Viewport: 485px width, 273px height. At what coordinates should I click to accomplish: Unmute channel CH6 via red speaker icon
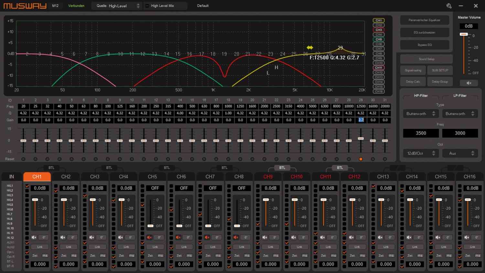click(x=178, y=238)
